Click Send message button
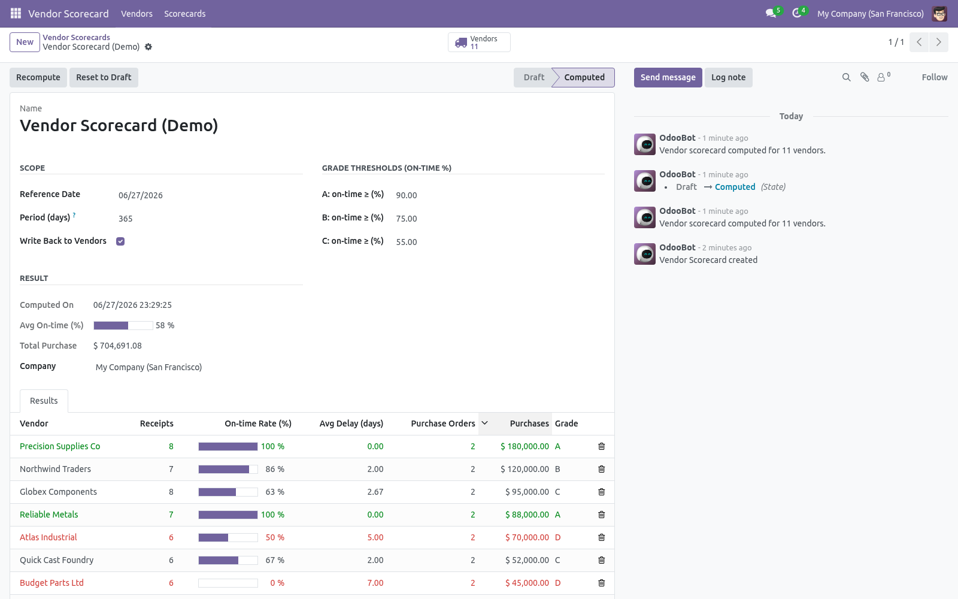958x599 pixels. point(668,77)
